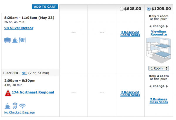Viewport: 176px width, 120px height.
Task: Click the checked baggage suitcase icon
Action: tap(7, 40)
